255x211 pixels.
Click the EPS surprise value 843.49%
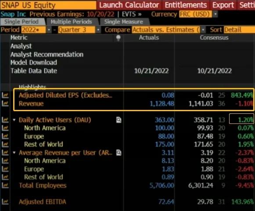[242, 95]
